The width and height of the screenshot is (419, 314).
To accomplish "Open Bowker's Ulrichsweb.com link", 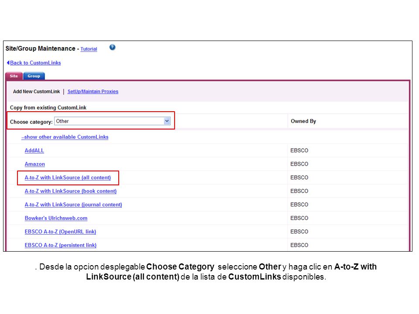I will pyautogui.click(x=56, y=218).
